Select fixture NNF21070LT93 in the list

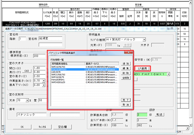point(85,67)
